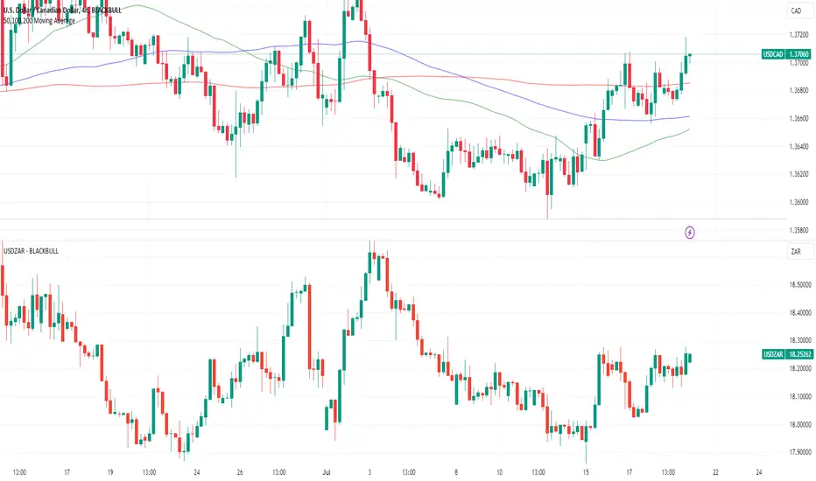The width and height of the screenshot is (816, 481).
Task: Click the 17.90000 price scale label
Action: click(x=800, y=452)
